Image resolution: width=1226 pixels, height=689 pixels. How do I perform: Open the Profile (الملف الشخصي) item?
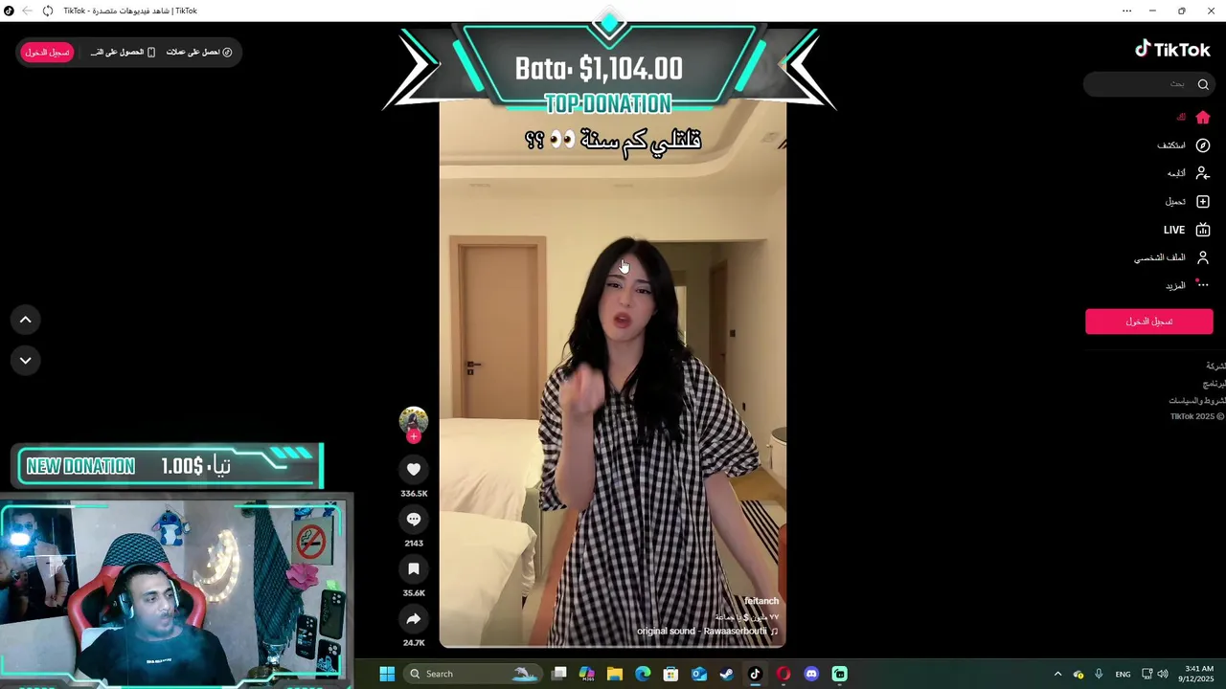1172,257
